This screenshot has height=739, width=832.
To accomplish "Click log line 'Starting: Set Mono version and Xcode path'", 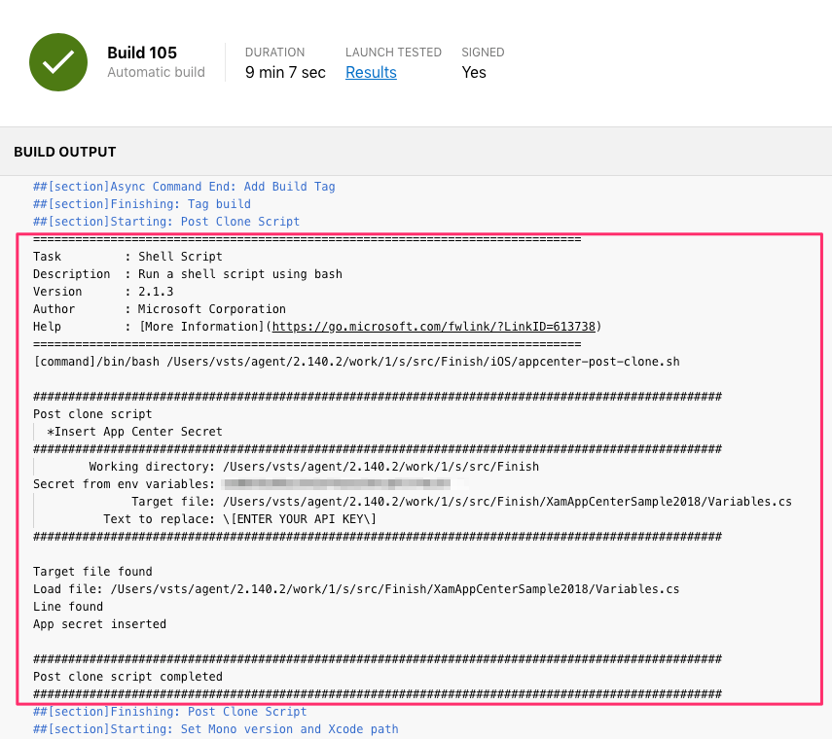I will pos(215,729).
